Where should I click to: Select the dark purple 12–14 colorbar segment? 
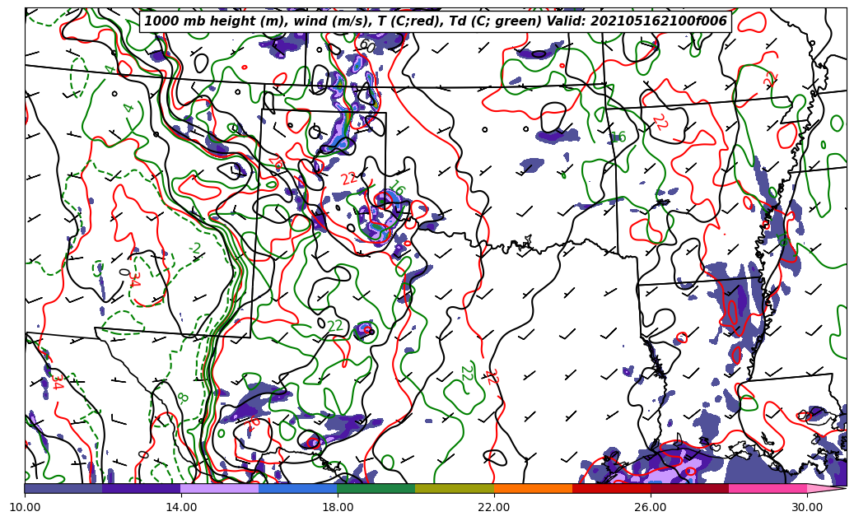[x=142, y=488]
